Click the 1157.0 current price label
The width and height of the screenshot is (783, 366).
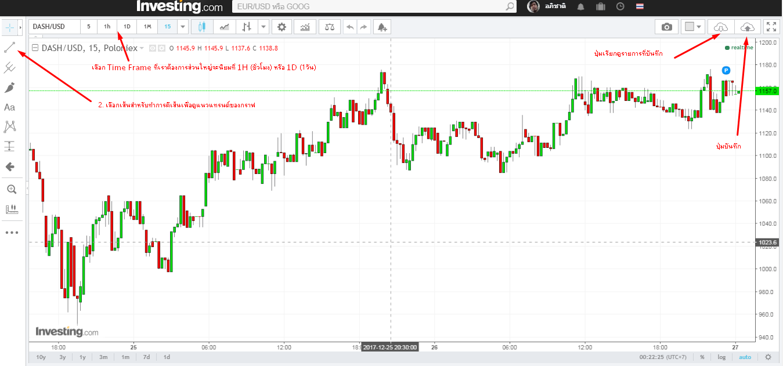[768, 90]
